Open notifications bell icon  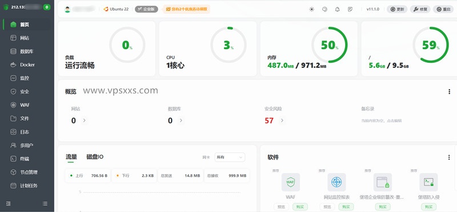point(337,9)
